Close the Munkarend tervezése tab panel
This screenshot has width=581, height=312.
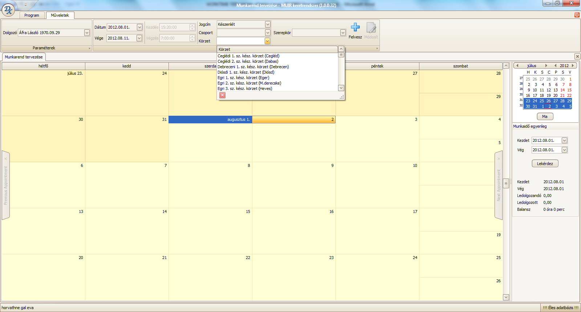577,56
